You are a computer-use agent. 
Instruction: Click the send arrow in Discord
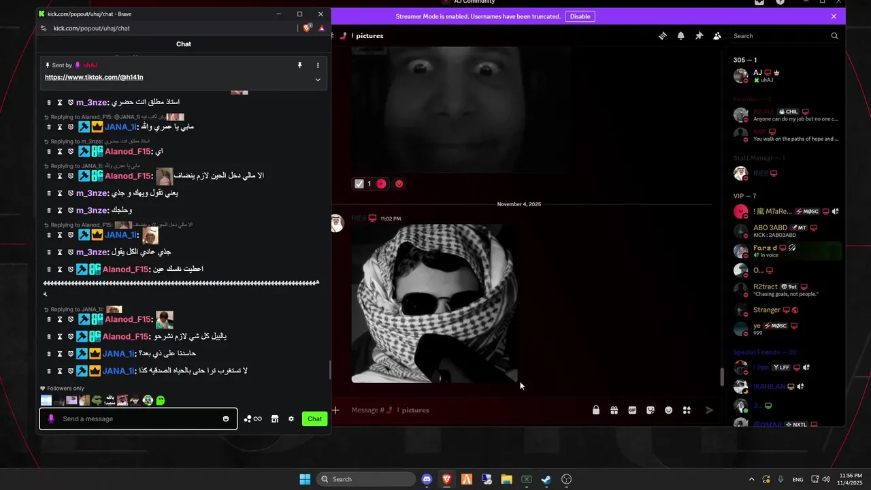tap(710, 410)
